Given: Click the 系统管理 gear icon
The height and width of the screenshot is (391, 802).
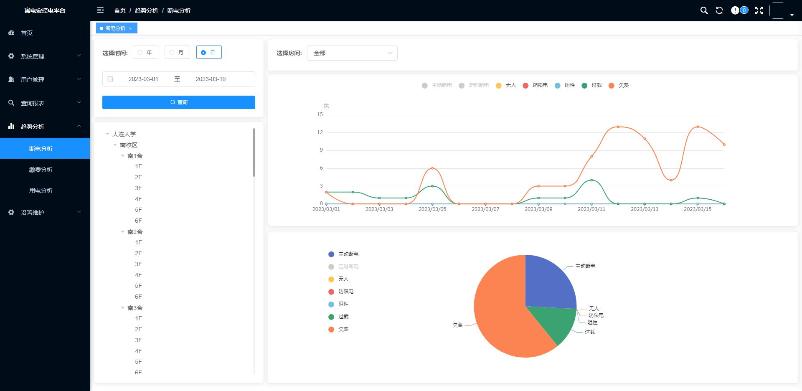Looking at the screenshot, I should tap(11, 56).
